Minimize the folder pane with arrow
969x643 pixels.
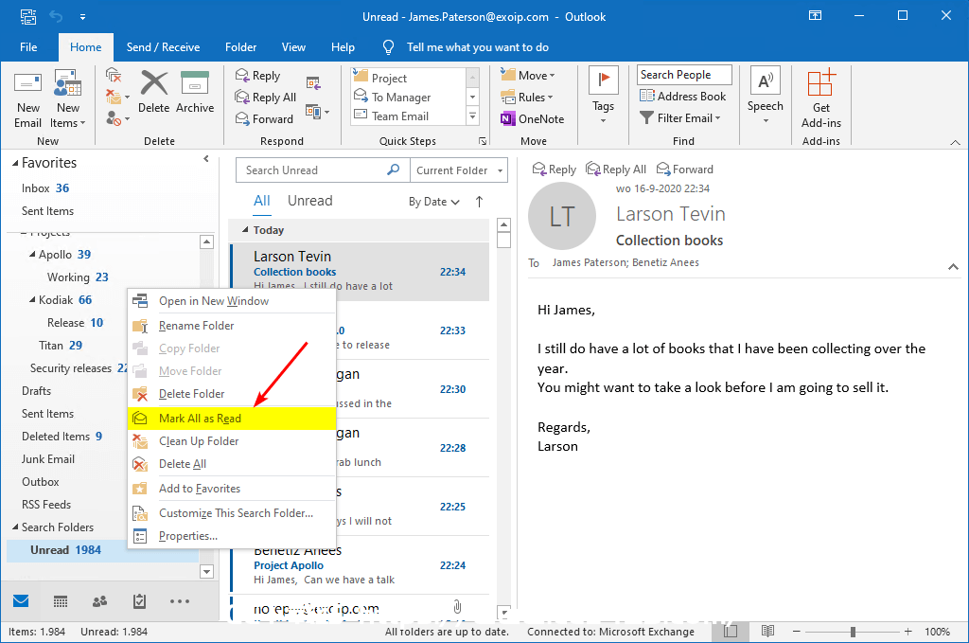[206, 159]
